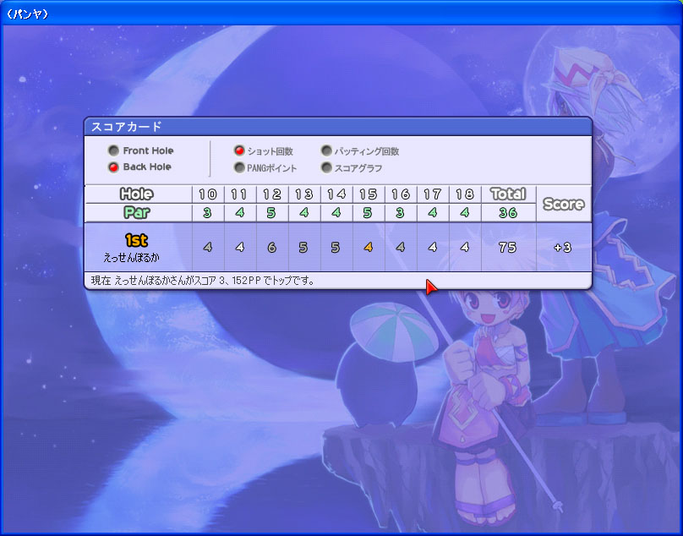Click the Hole header label
Image resolution: width=683 pixels, height=536 pixels.
137,194
